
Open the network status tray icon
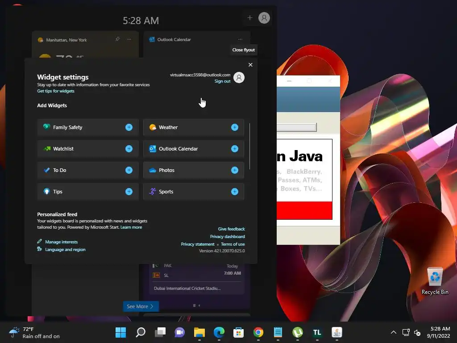pyautogui.click(x=406, y=332)
